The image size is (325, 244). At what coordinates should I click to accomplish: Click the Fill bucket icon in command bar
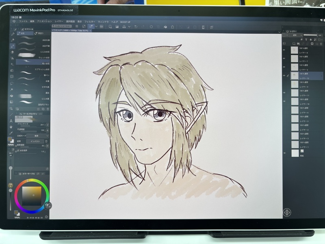(165, 27)
